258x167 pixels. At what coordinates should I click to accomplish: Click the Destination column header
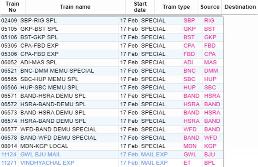point(240,7)
